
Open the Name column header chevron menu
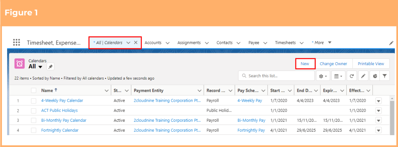107,91
